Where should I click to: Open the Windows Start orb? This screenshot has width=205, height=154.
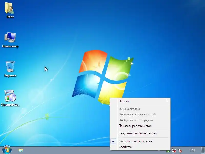coord(7,150)
